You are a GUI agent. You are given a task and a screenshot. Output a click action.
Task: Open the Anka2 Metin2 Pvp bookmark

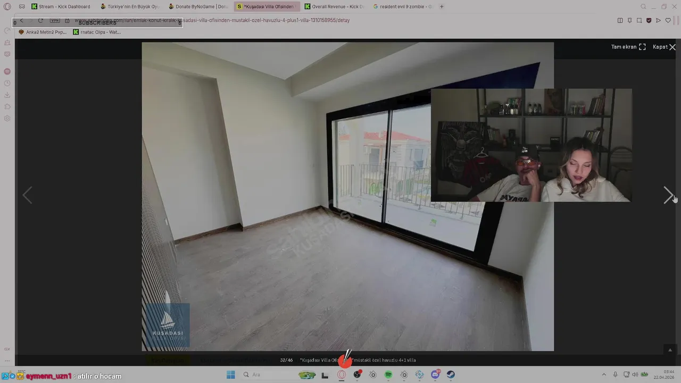click(43, 32)
